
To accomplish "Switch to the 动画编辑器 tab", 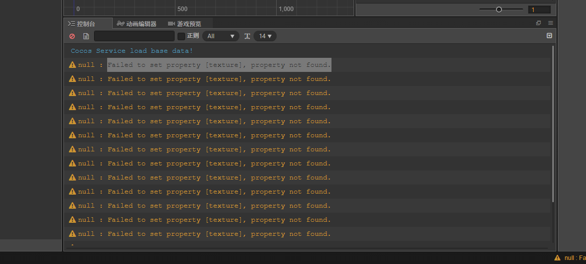I will click(x=136, y=24).
